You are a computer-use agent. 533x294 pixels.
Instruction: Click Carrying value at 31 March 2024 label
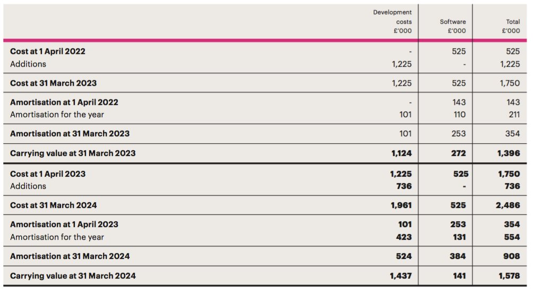73,275
